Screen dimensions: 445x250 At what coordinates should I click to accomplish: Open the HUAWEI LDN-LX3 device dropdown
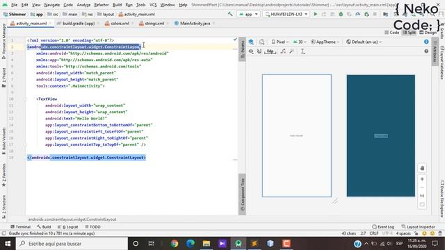[286, 14]
